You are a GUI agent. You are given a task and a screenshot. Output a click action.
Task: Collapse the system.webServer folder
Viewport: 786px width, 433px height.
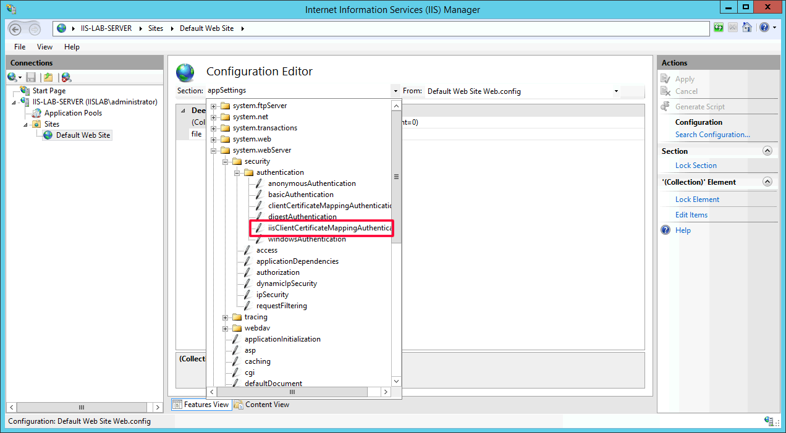214,150
